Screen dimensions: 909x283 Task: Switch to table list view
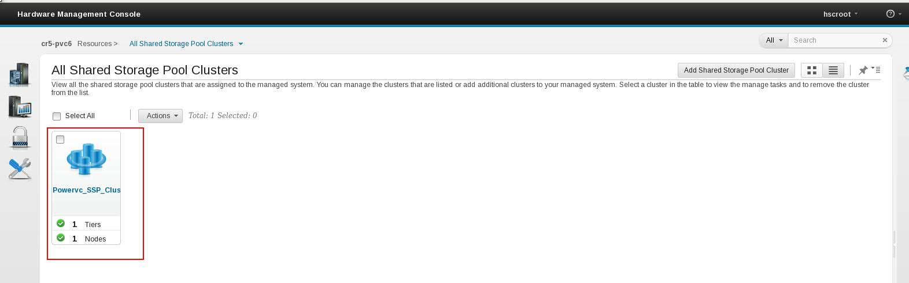click(x=833, y=70)
